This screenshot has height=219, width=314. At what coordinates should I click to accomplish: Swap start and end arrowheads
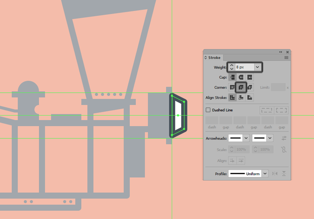coord(284,138)
